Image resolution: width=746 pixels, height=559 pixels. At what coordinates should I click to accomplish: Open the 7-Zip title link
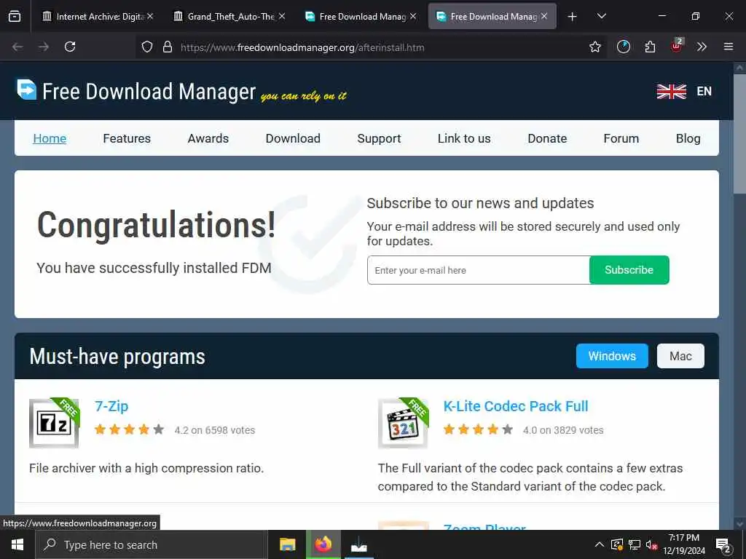tap(111, 406)
